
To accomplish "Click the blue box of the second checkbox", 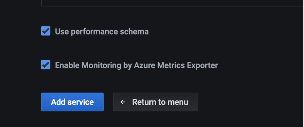I will [x=46, y=64].
